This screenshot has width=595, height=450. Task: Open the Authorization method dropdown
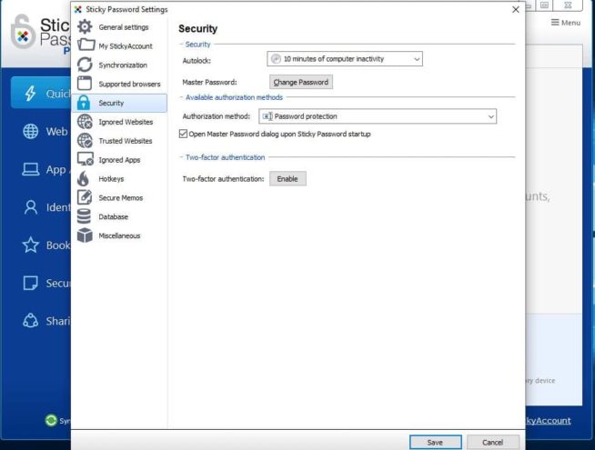tap(378, 116)
